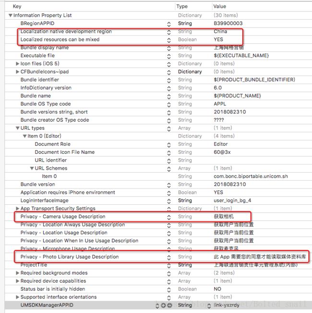Select the APPL value cell
The height and width of the screenshot is (313, 312).
[220, 104]
